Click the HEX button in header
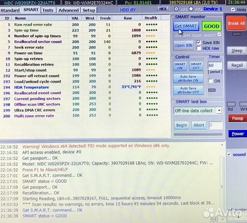This screenshot has height=223, width=247. click(163, 9)
